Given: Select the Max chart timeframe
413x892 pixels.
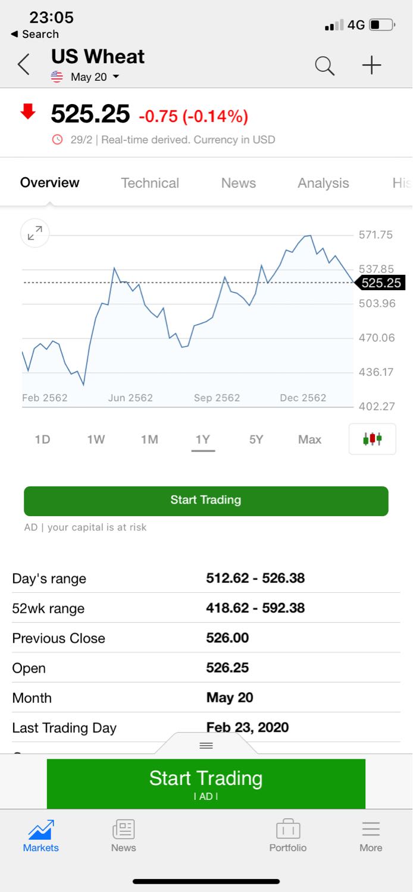Looking at the screenshot, I should point(309,439).
